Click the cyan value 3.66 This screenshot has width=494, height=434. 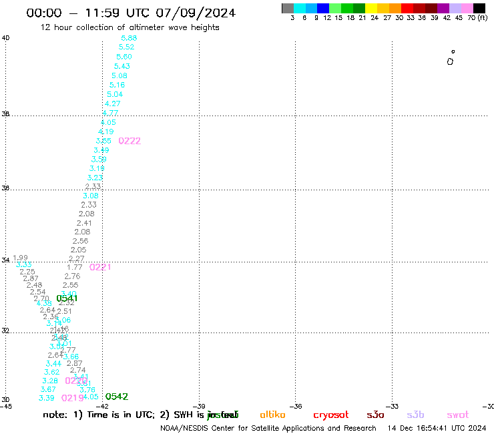pyautogui.click(x=71, y=356)
